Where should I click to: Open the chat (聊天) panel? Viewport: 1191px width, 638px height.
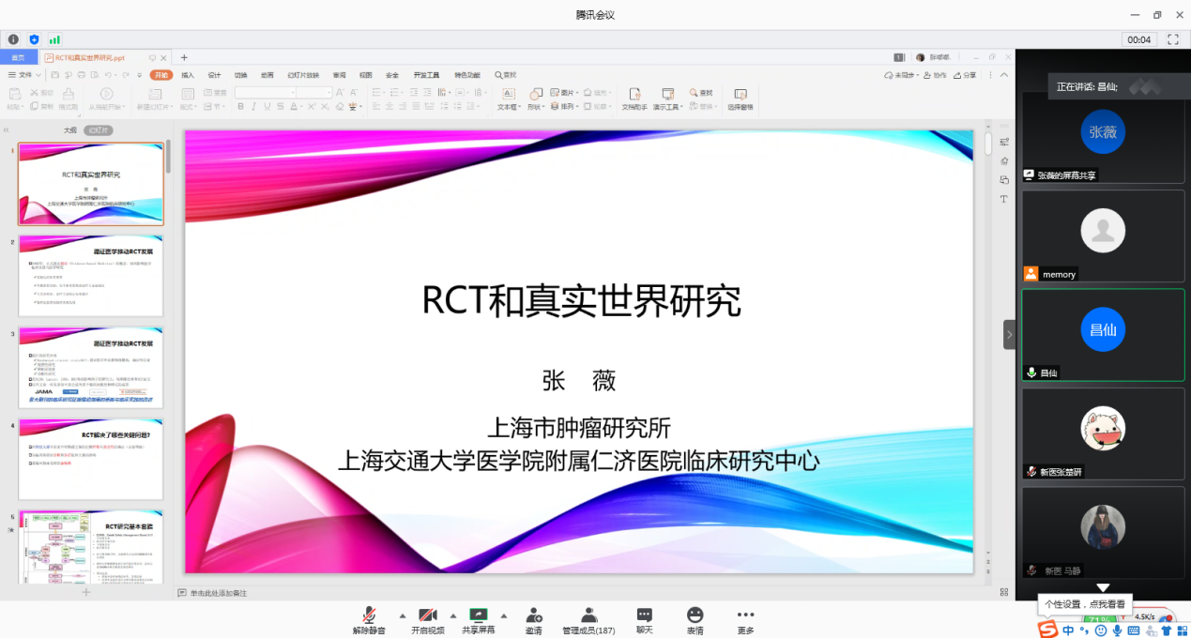(644, 615)
